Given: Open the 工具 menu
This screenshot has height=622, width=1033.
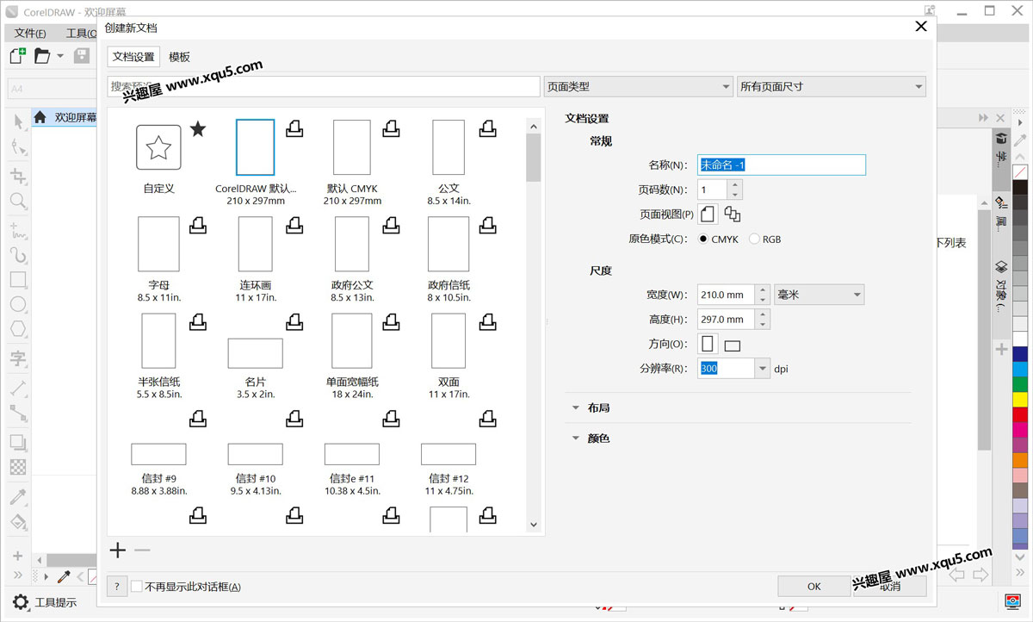Looking at the screenshot, I should pos(82,33).
